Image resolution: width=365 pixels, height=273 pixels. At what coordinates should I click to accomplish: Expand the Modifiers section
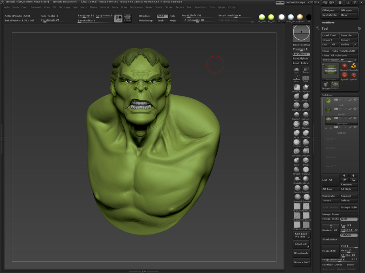tap(328, 23)
